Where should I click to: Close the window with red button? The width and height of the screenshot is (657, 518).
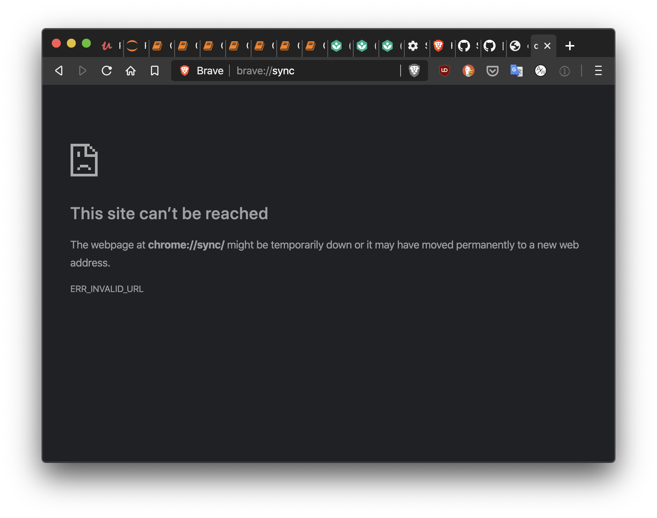click(x=56, y=43)
